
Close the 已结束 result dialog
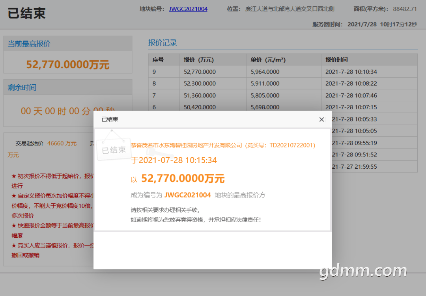[x=321, y=119]
